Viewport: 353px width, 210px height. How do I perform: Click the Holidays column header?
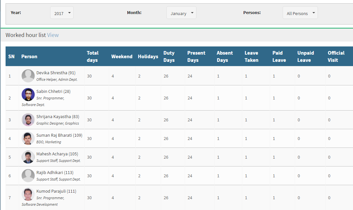tap(148, 57)
